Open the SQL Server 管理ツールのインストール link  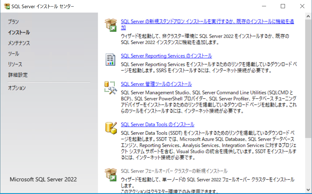156,84
